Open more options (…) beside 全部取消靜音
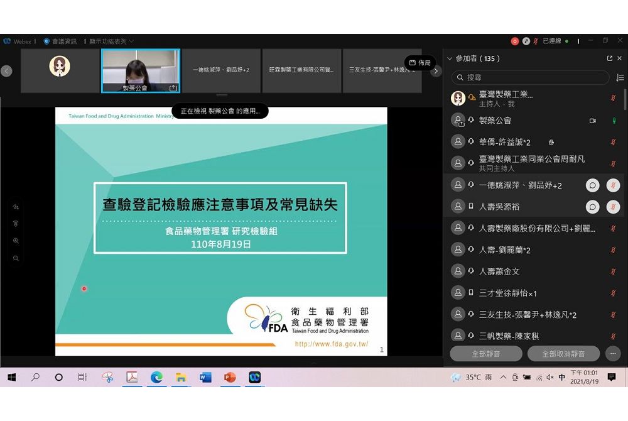Screen dimensions: 628x421 pyautogui.click(x=613, y=354)
